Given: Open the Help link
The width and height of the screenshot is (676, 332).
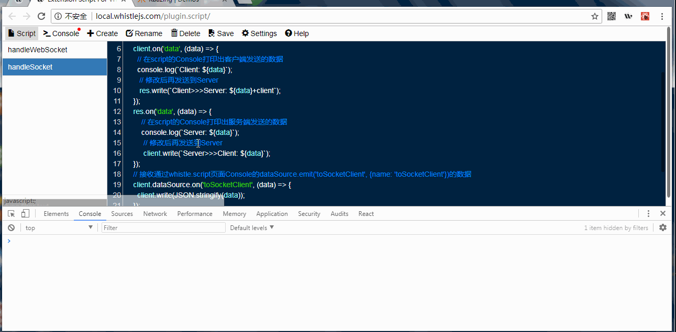Looking at the screenshot, I should pyautogui.click(x=297, y=33).
